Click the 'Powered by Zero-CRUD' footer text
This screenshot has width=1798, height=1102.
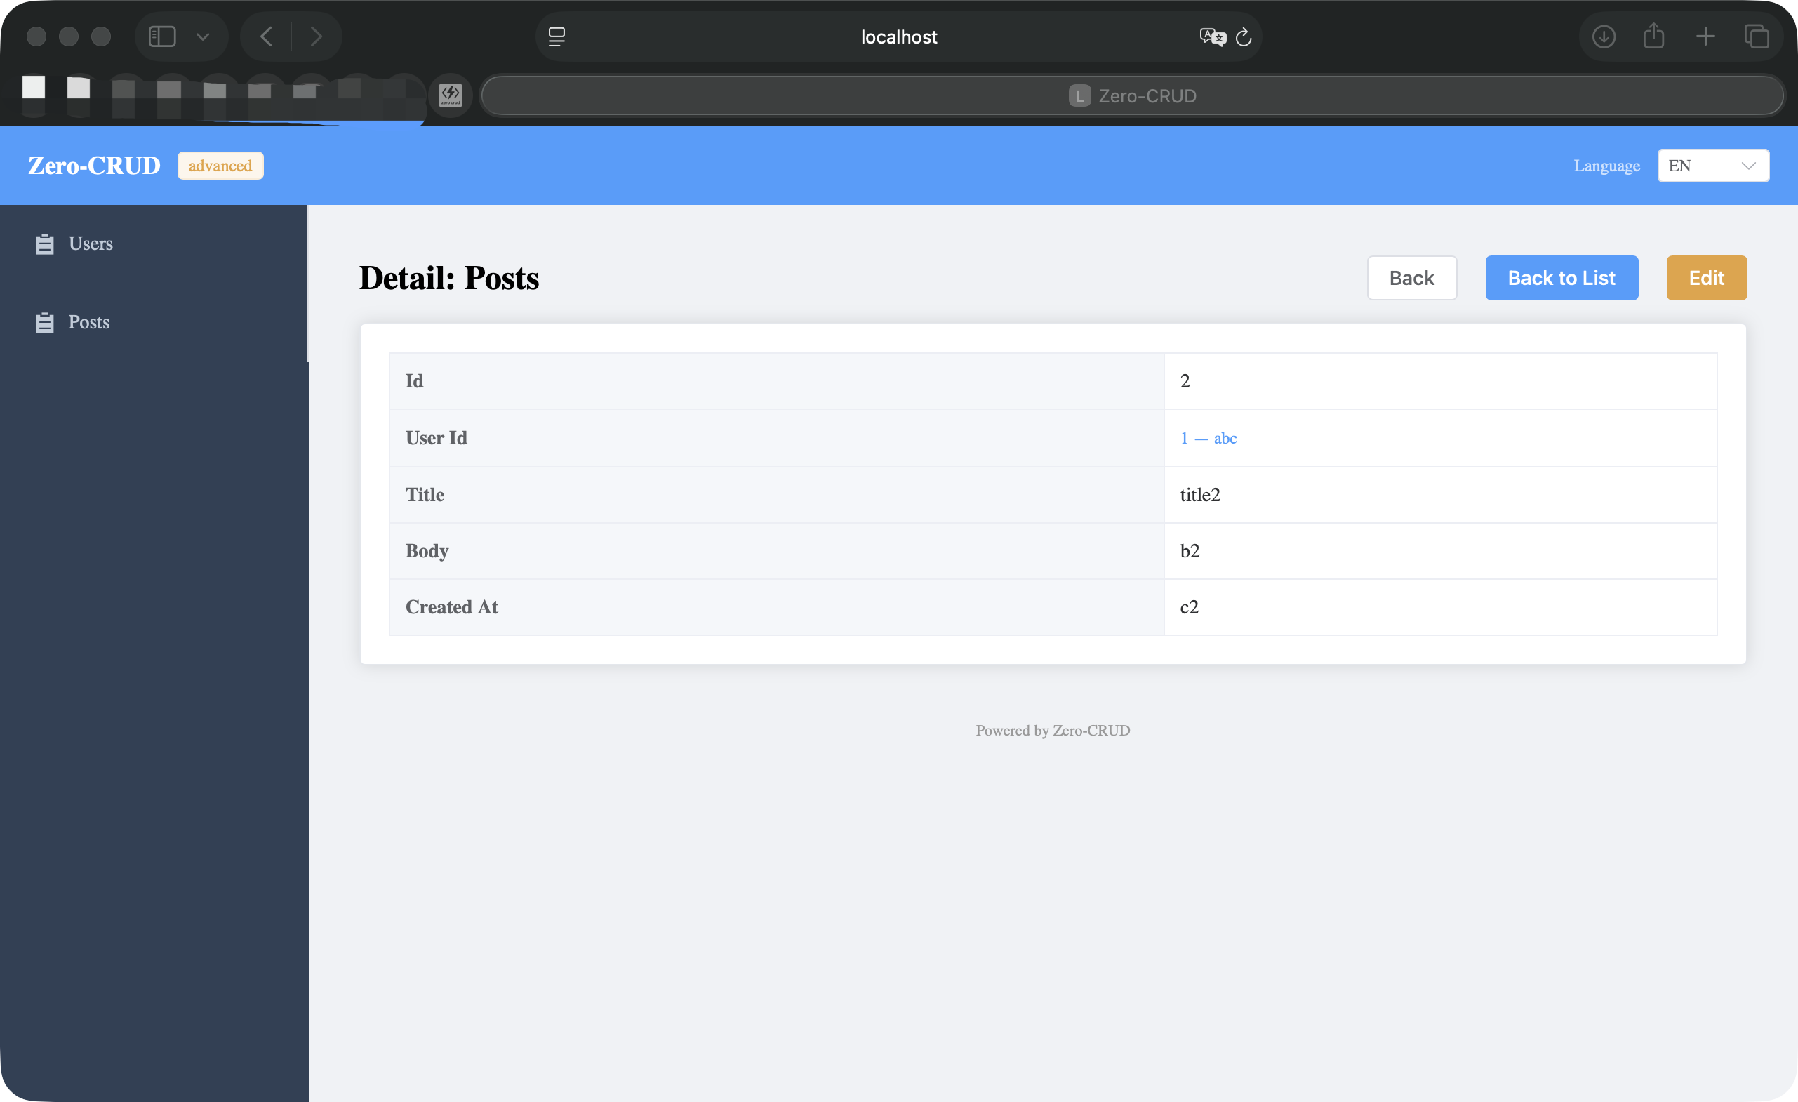coord(1052,731)
